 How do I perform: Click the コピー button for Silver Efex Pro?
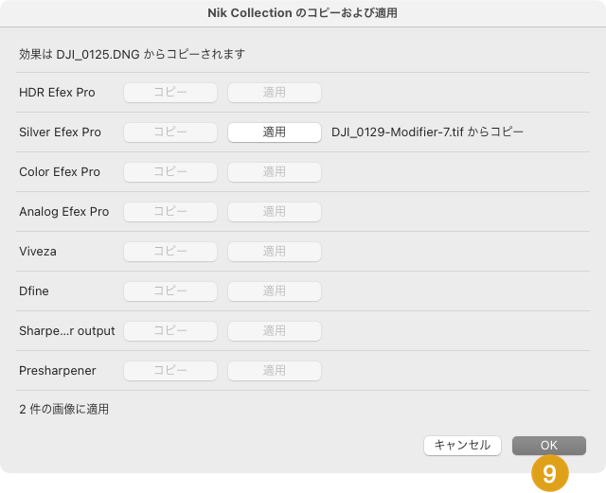[x=170, y=132]
